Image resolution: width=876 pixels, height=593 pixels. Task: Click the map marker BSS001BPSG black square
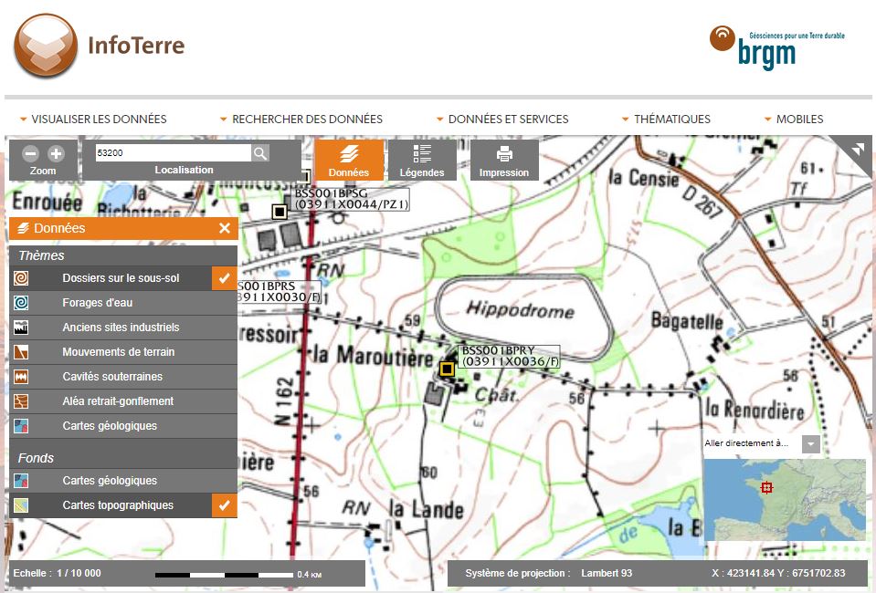[x=280, y=212]
